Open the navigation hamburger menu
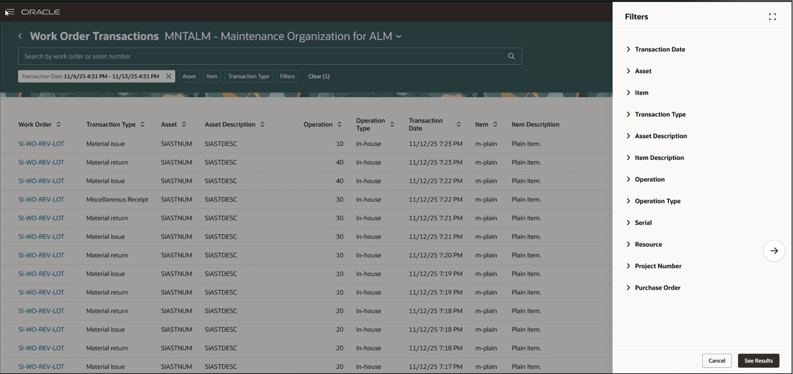This screenshot has height=374, width=793. click(x=9, y=12)
